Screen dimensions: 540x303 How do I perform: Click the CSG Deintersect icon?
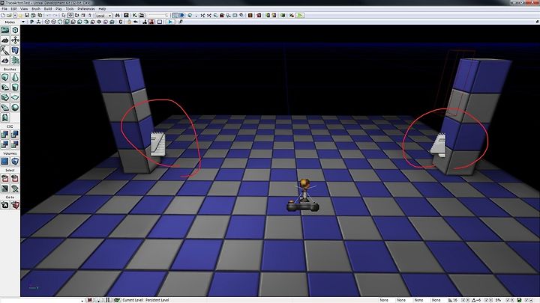coord(15,144)
